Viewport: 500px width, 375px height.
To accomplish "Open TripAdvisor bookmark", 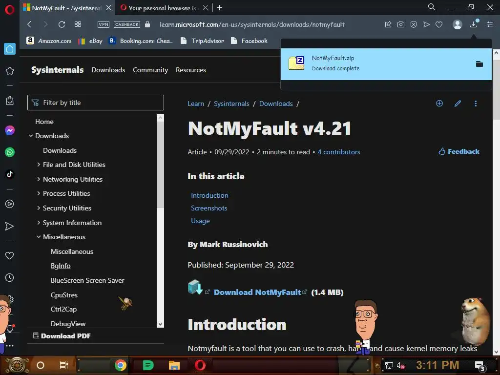I will click(203, 41).
